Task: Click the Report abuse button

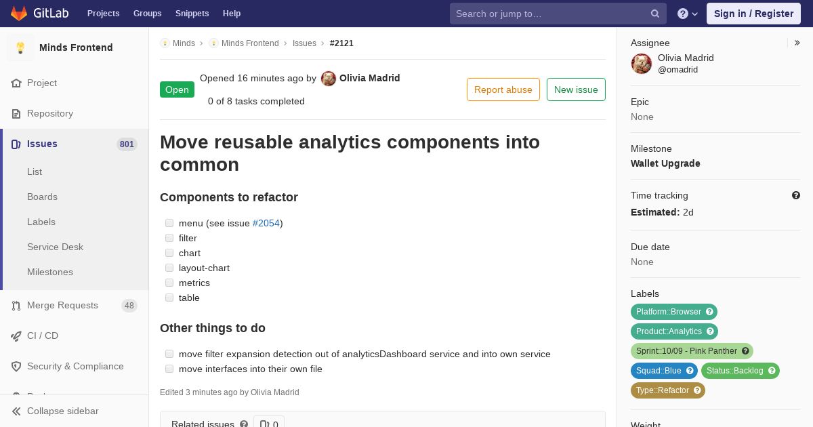Action: click(x=503, y=89)
